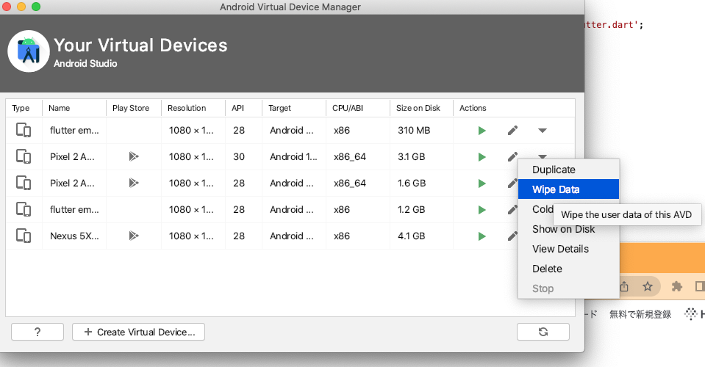This screenshot has height=367, width=705.
Task: Collapse actions dropdown arrow for Pixel 2 API 30
Action: 543,156
